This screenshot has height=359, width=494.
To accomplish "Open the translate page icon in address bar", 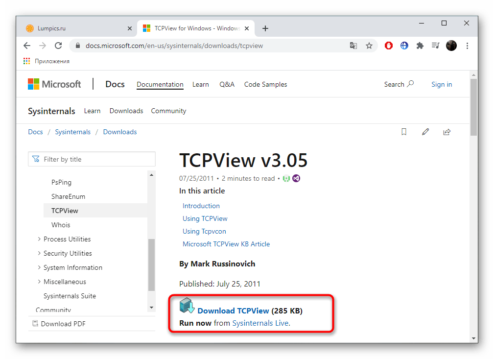I will pos(353,46).
